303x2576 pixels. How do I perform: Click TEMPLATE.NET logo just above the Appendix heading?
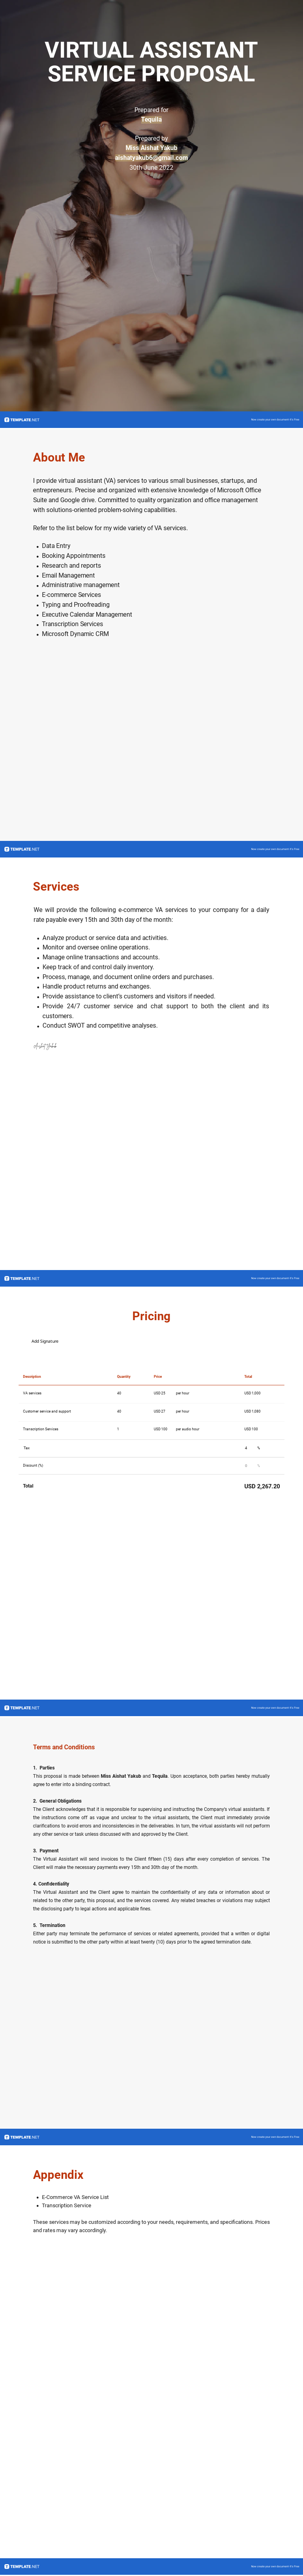tap(22, 2137)
